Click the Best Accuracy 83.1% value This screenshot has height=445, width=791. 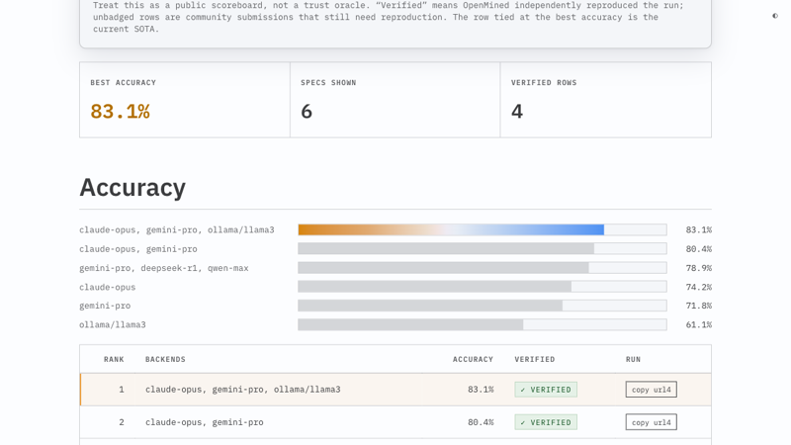click(x=120, y=112)
